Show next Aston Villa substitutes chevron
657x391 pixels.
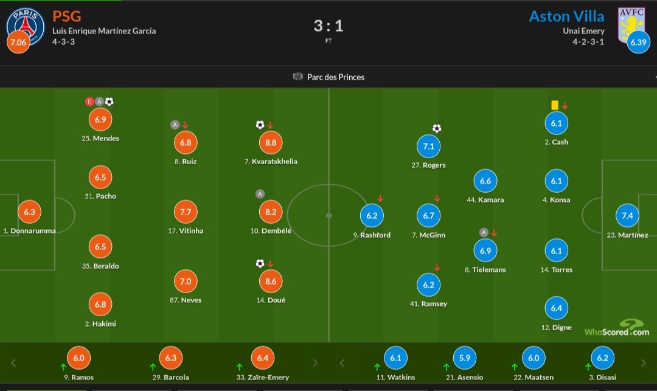point(644,363)
